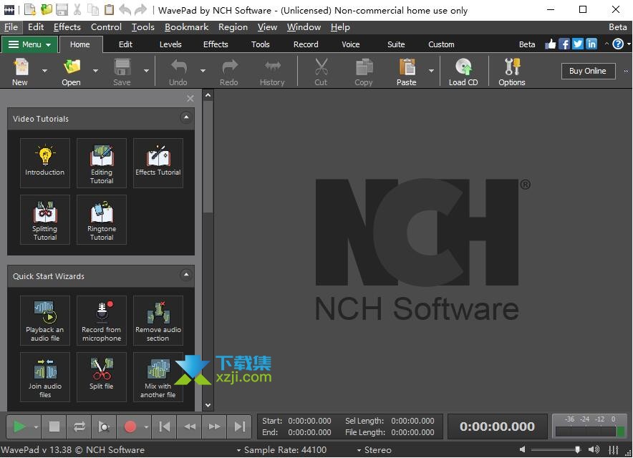Viewport: 633px width, 458px height.
Task: Start the Remove audio section wizard
Action: [158, 321]
